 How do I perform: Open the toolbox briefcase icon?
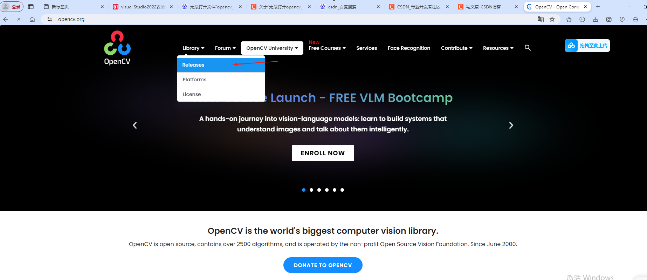(x=635, y=19)
